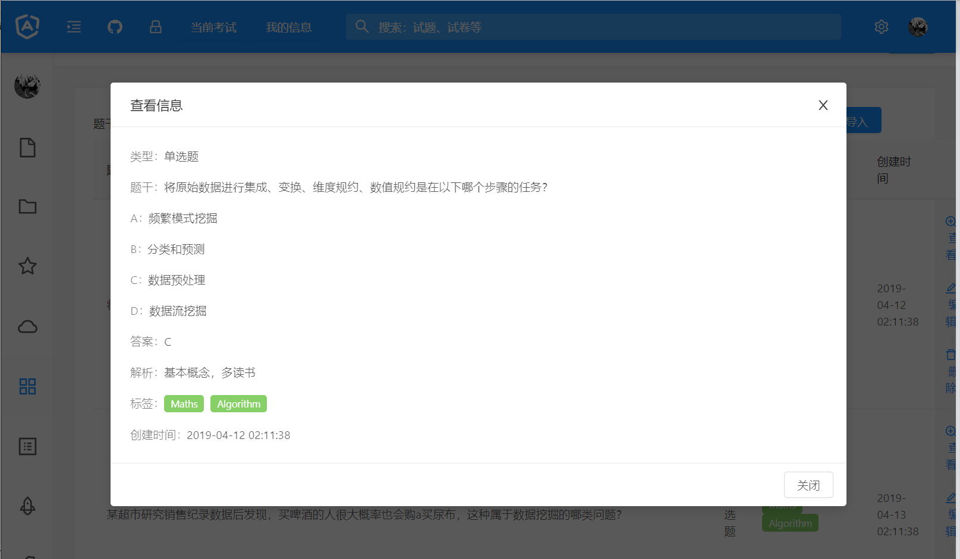
Task: Select the grid modules icon in sidebar
Action: click(x=27, y=387)
